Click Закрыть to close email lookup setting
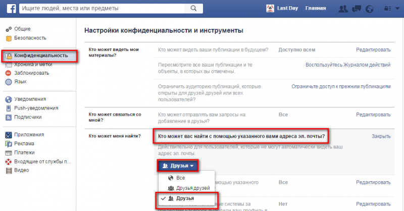 (x=381, y=136)
